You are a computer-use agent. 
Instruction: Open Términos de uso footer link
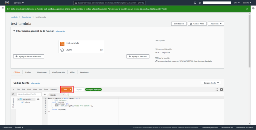[227, 128]
